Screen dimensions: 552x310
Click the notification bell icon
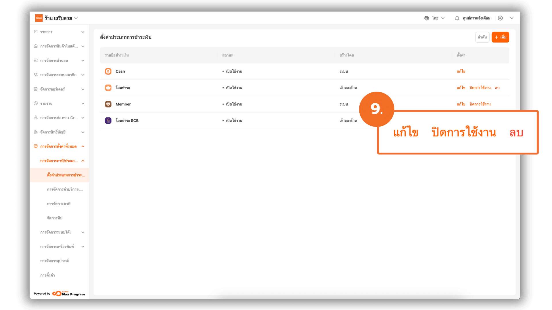click(x=457, y=18)
